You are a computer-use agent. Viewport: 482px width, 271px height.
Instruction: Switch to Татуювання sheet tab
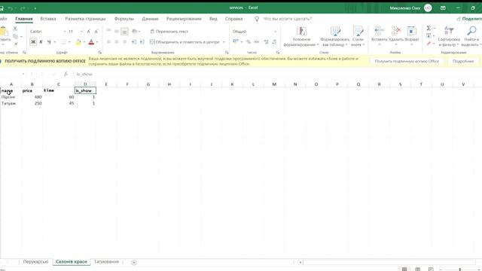click(106, 262)
